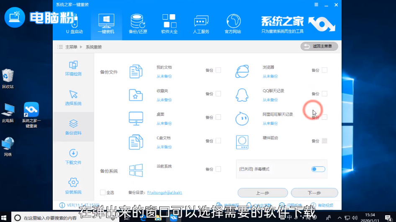Check the 备份 box for 硬件驱动
396x222 pixels.
pos(324,141)
